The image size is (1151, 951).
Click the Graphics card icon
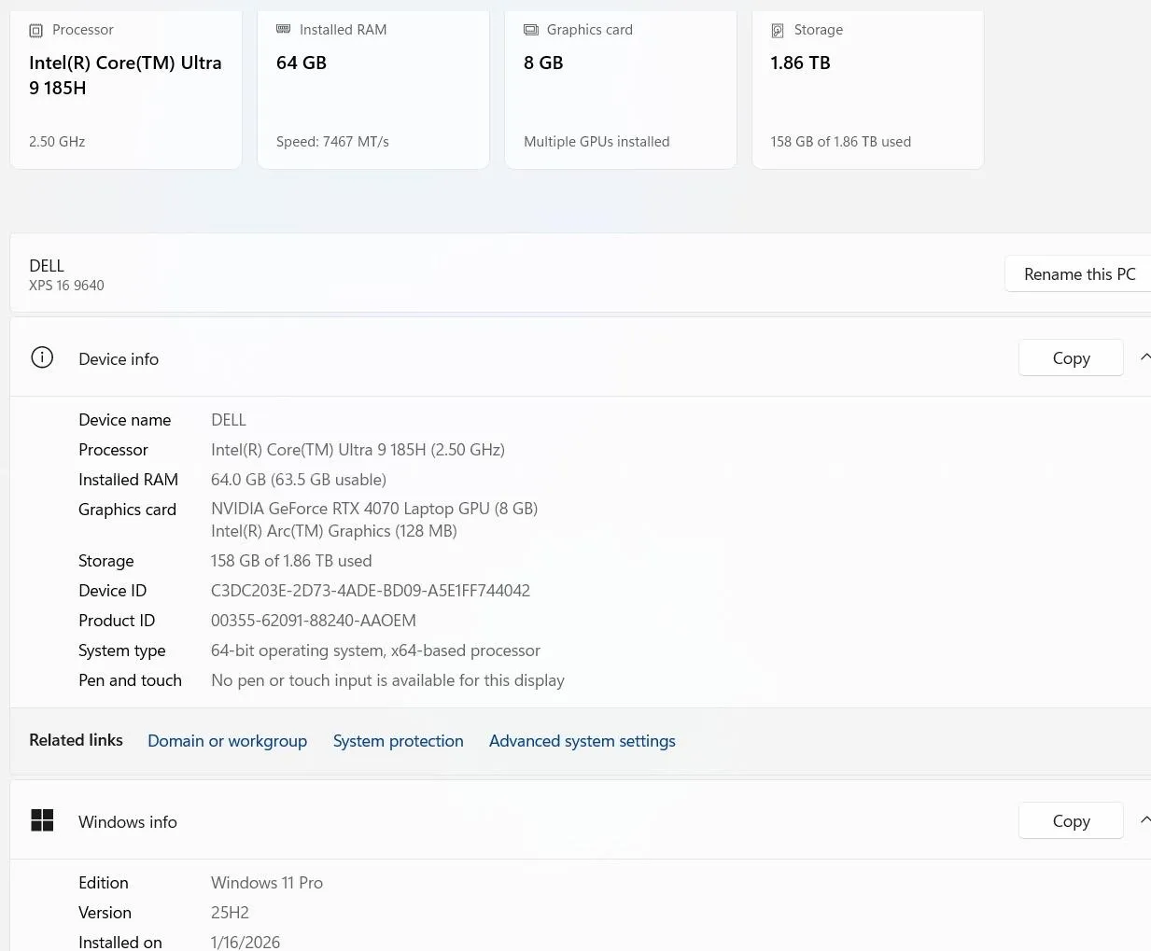pyautogui.click(x=531, y=30)
